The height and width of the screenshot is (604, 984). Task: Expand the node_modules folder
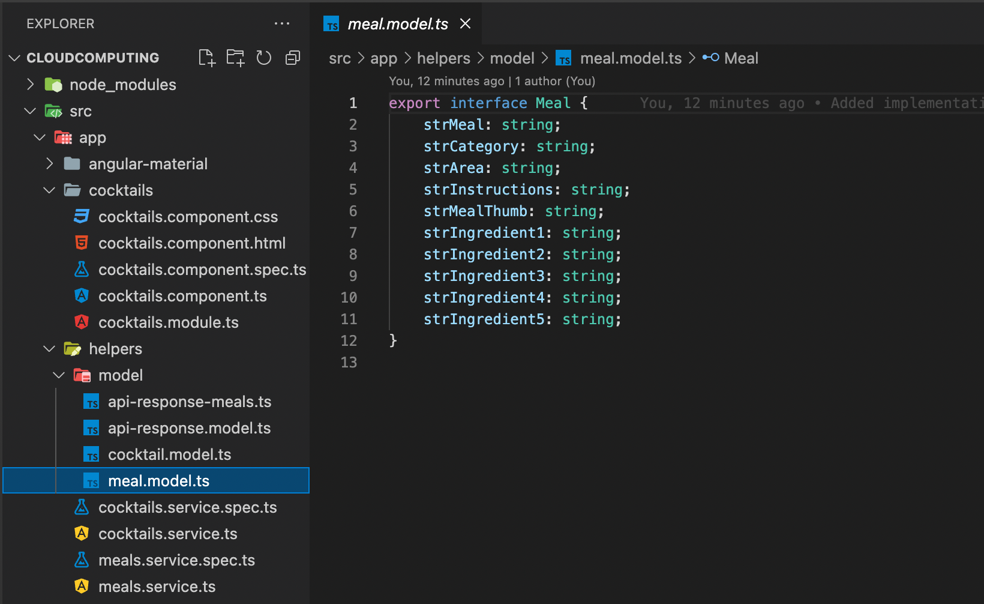tap(31, 84)
